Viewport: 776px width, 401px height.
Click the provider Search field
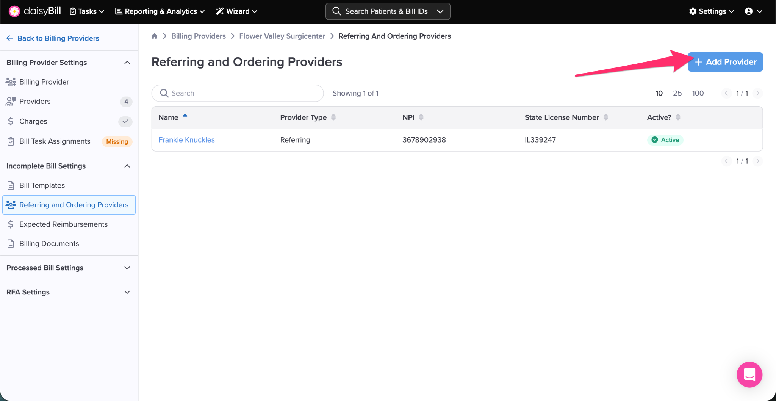tap(238, 93)
